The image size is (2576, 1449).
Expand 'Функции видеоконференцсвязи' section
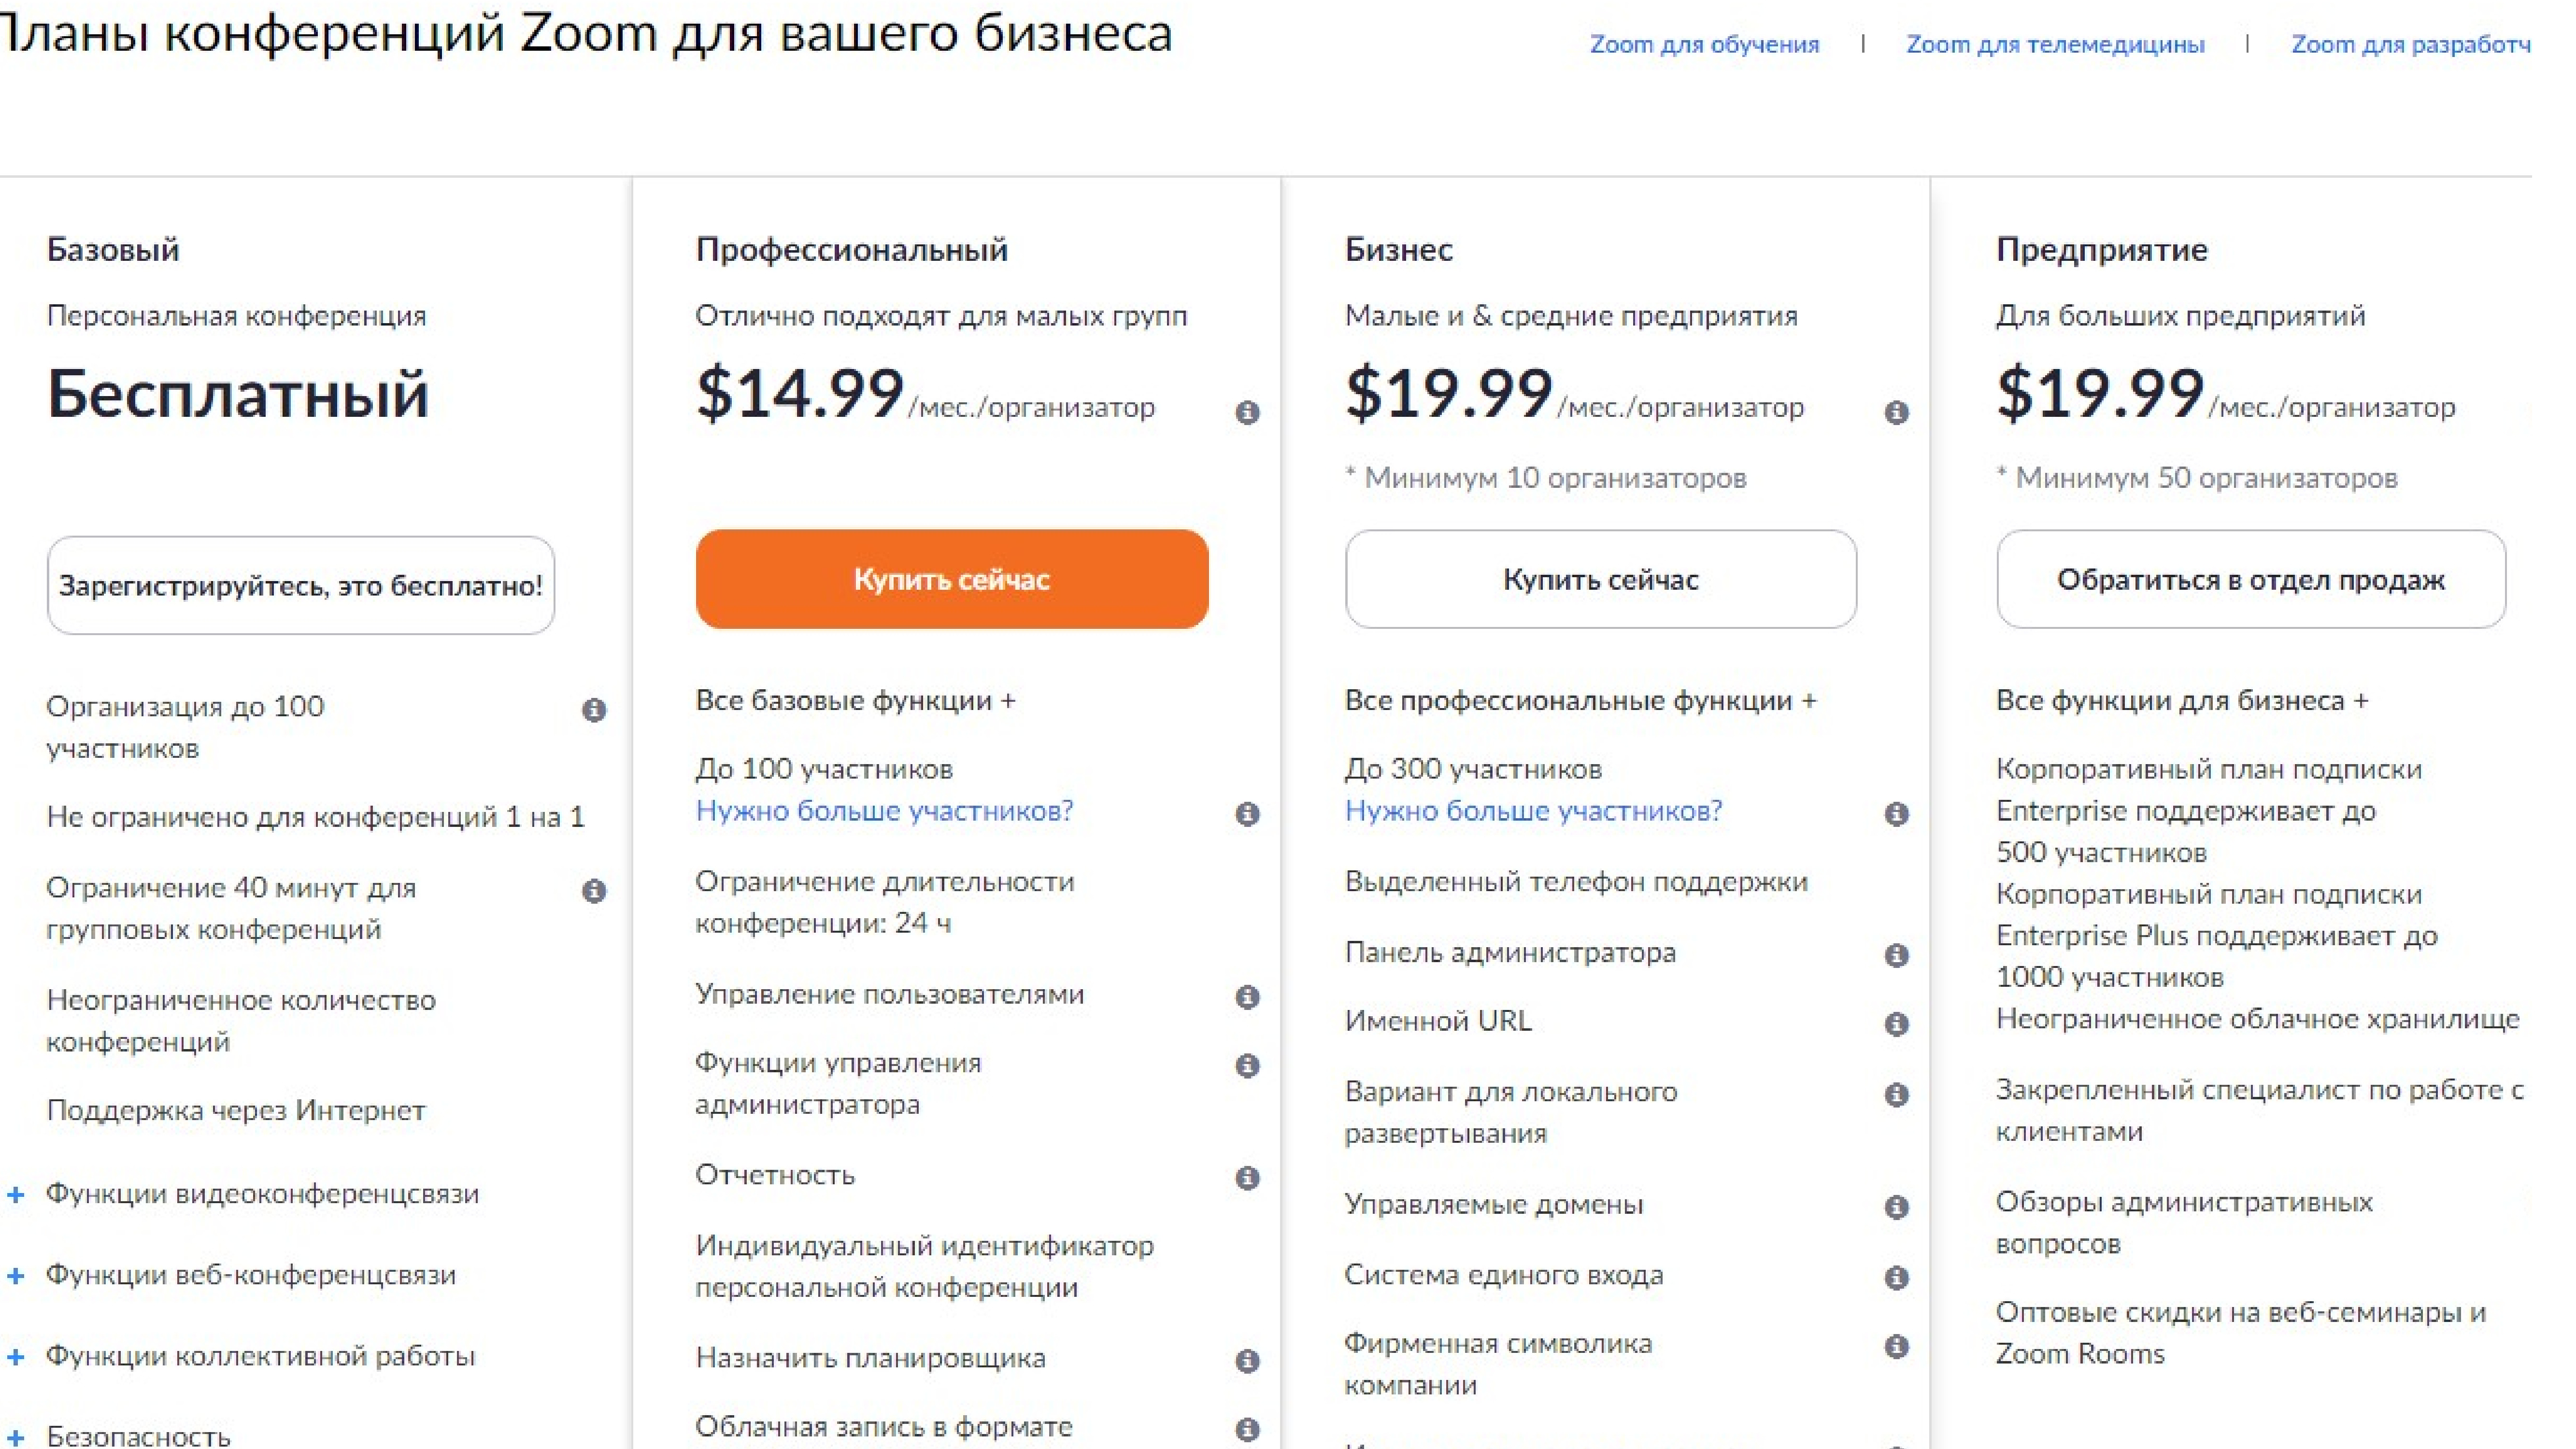[16, 1194]
